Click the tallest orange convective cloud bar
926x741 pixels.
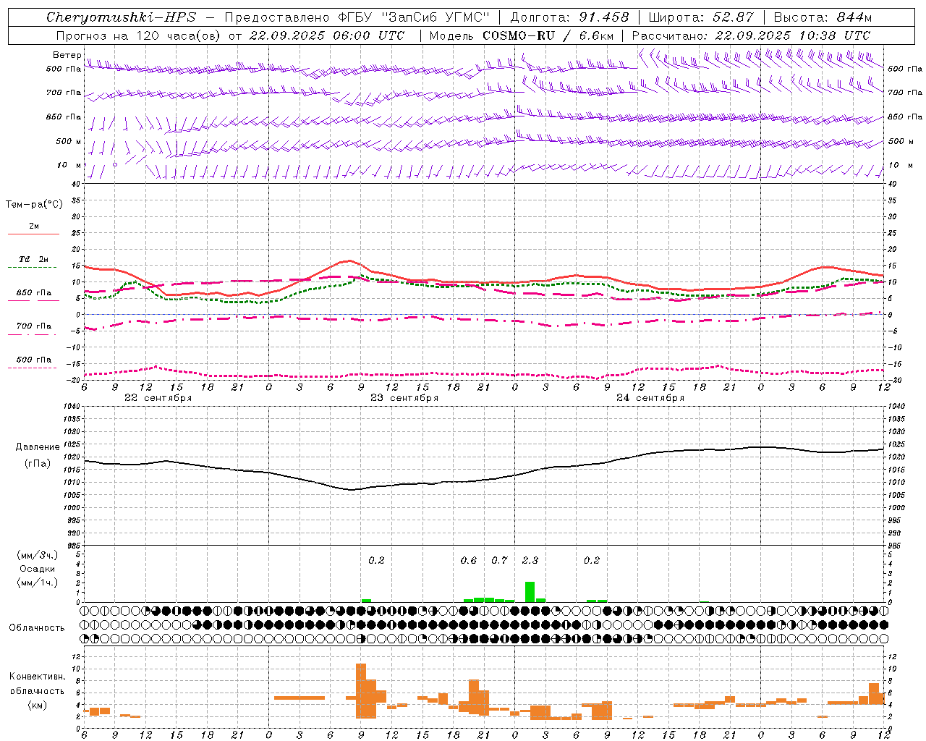click(360, 690)
